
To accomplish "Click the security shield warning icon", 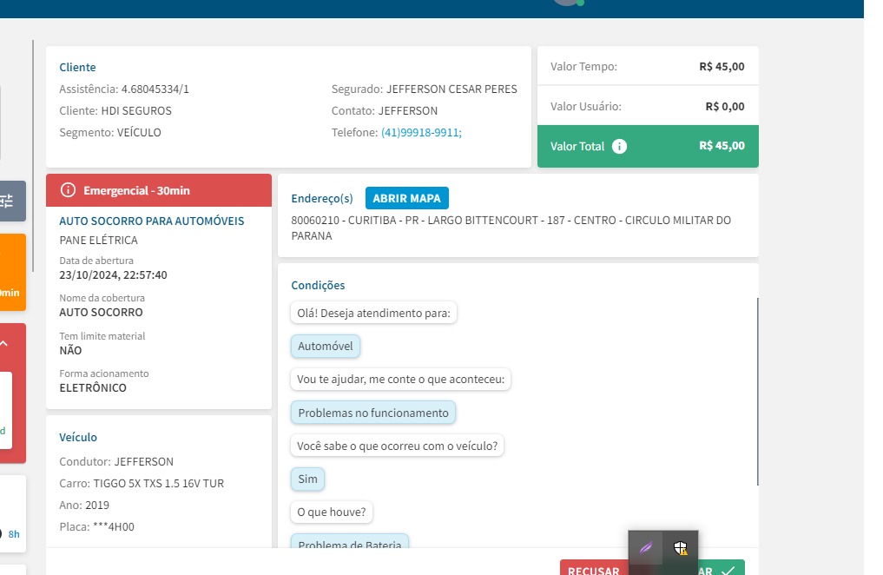I will click(x=681, y=548).
